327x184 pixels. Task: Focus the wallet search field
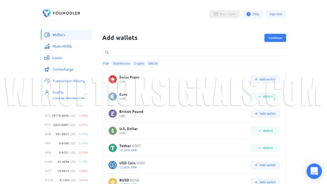pos(195,52)
